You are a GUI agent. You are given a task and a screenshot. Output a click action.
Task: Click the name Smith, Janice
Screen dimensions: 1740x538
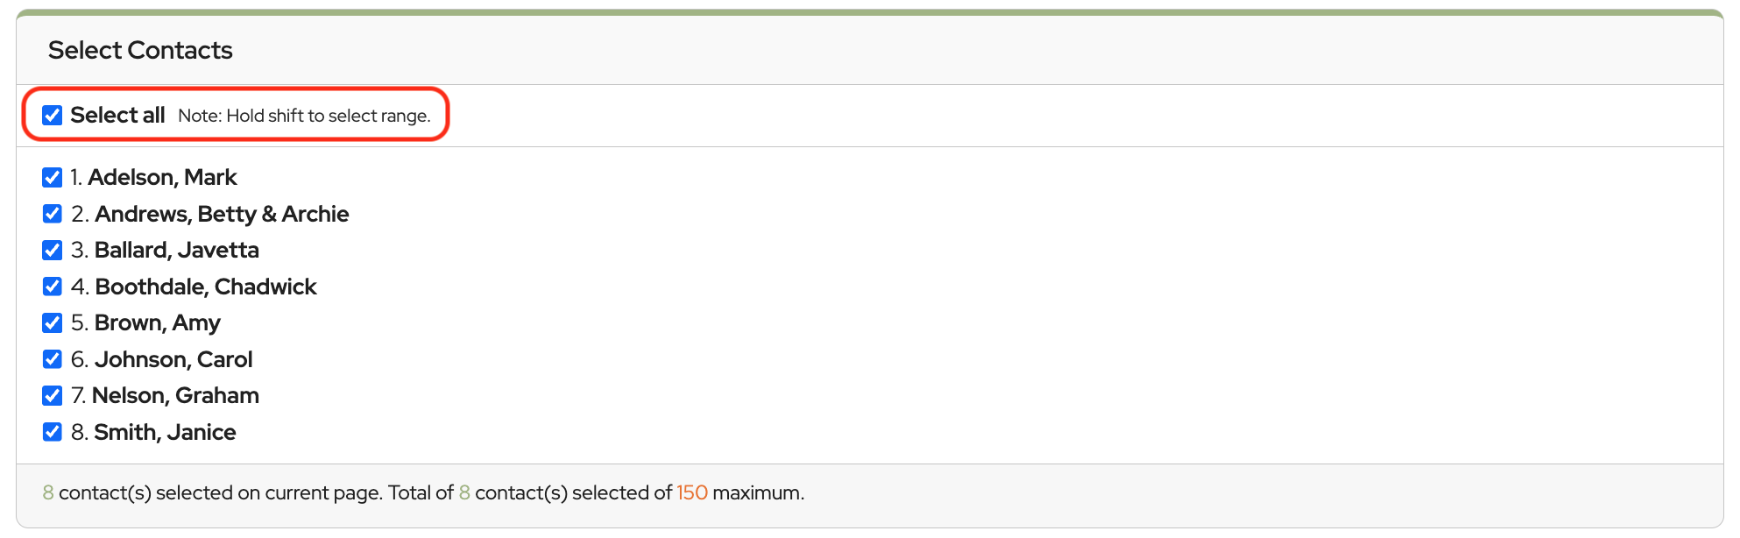pyautogui.click(x=165, y=433)
